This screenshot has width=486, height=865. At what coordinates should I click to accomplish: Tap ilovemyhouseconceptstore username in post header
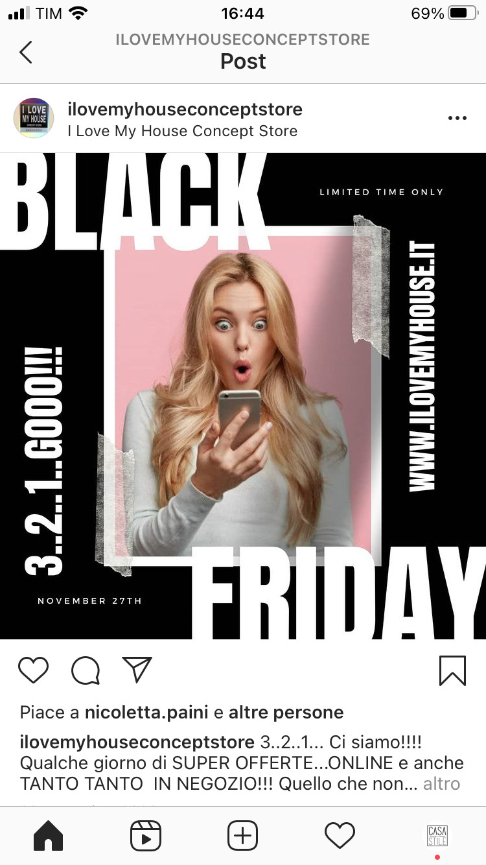(x=185, y=109)
